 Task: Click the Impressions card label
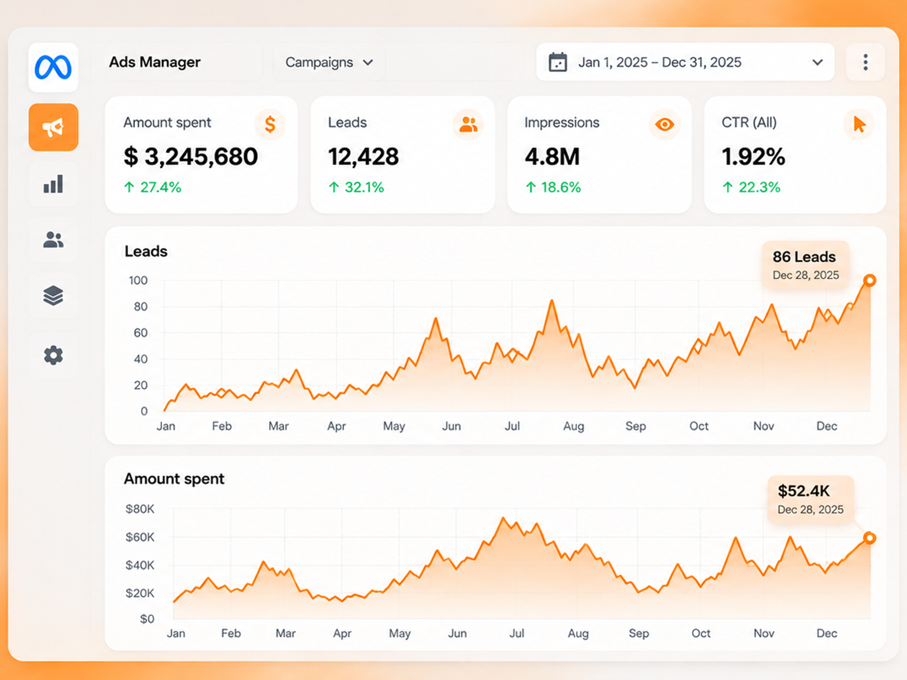562,122
